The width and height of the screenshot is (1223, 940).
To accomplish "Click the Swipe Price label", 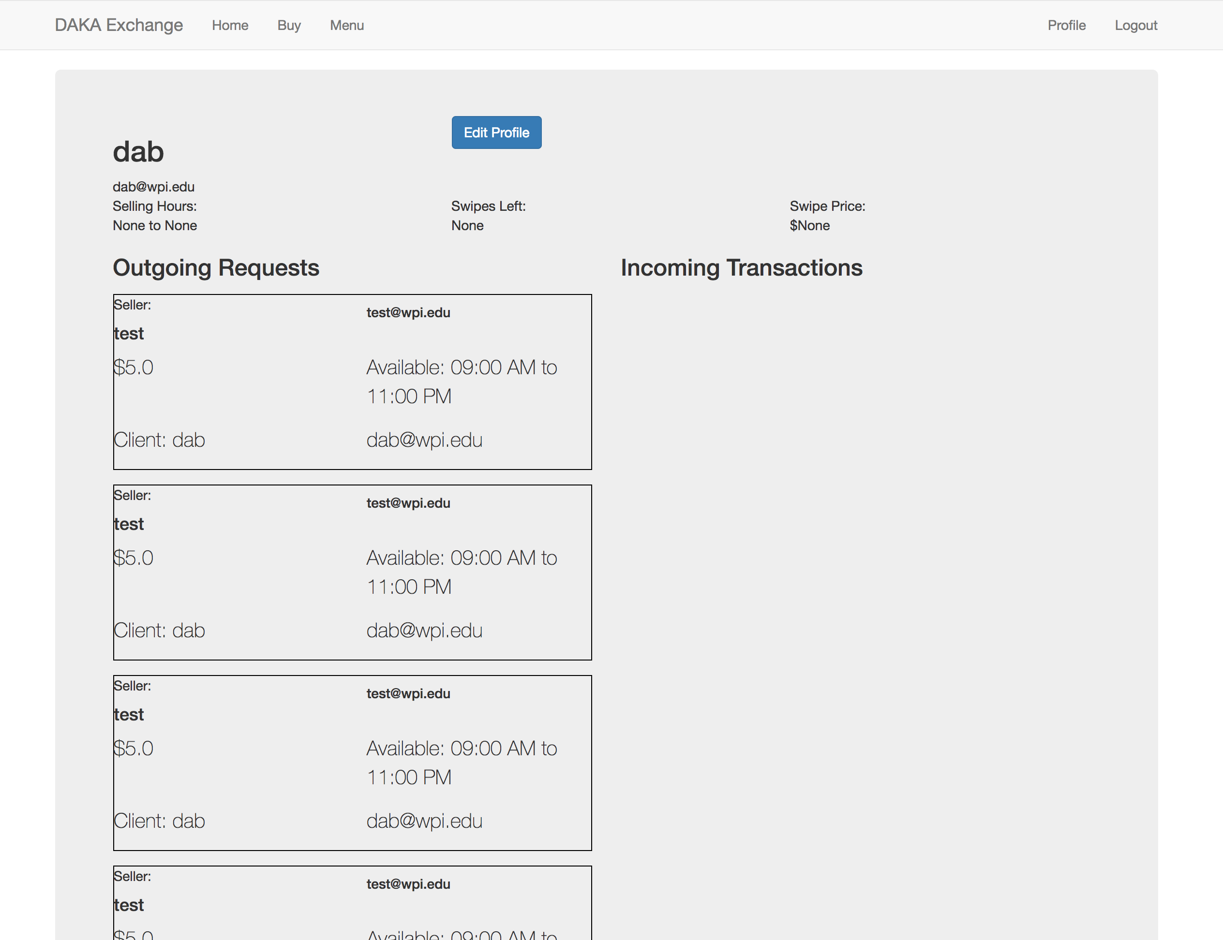I will pos(827,206).
